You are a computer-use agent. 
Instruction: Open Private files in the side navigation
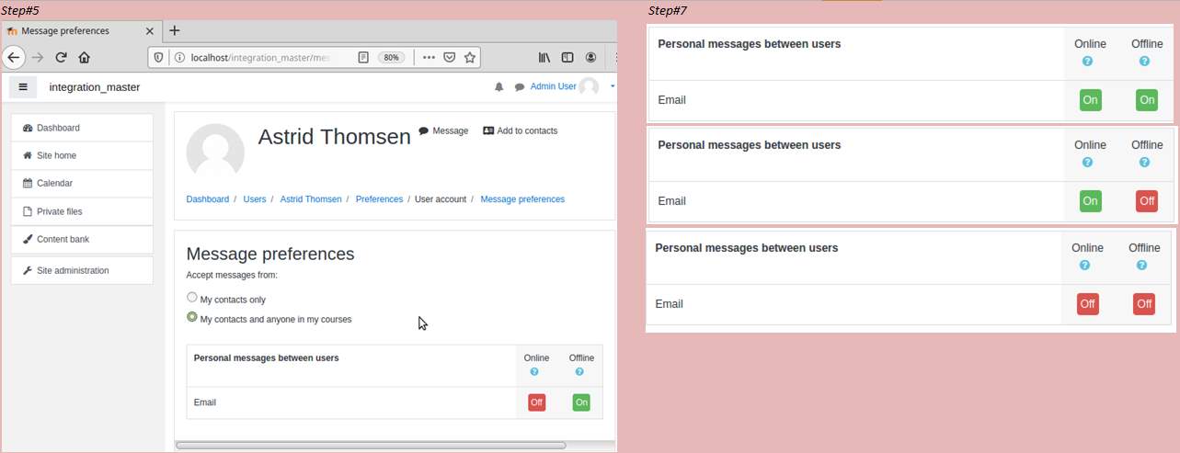[x=82, y=211]
